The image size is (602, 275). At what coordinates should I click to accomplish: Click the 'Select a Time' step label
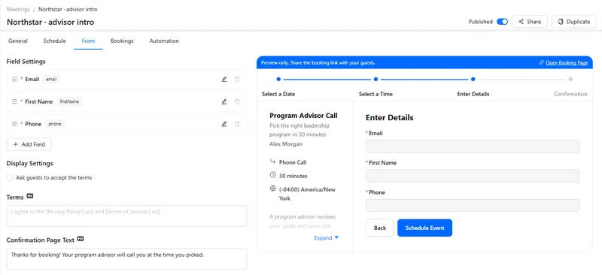coord(375,94)
